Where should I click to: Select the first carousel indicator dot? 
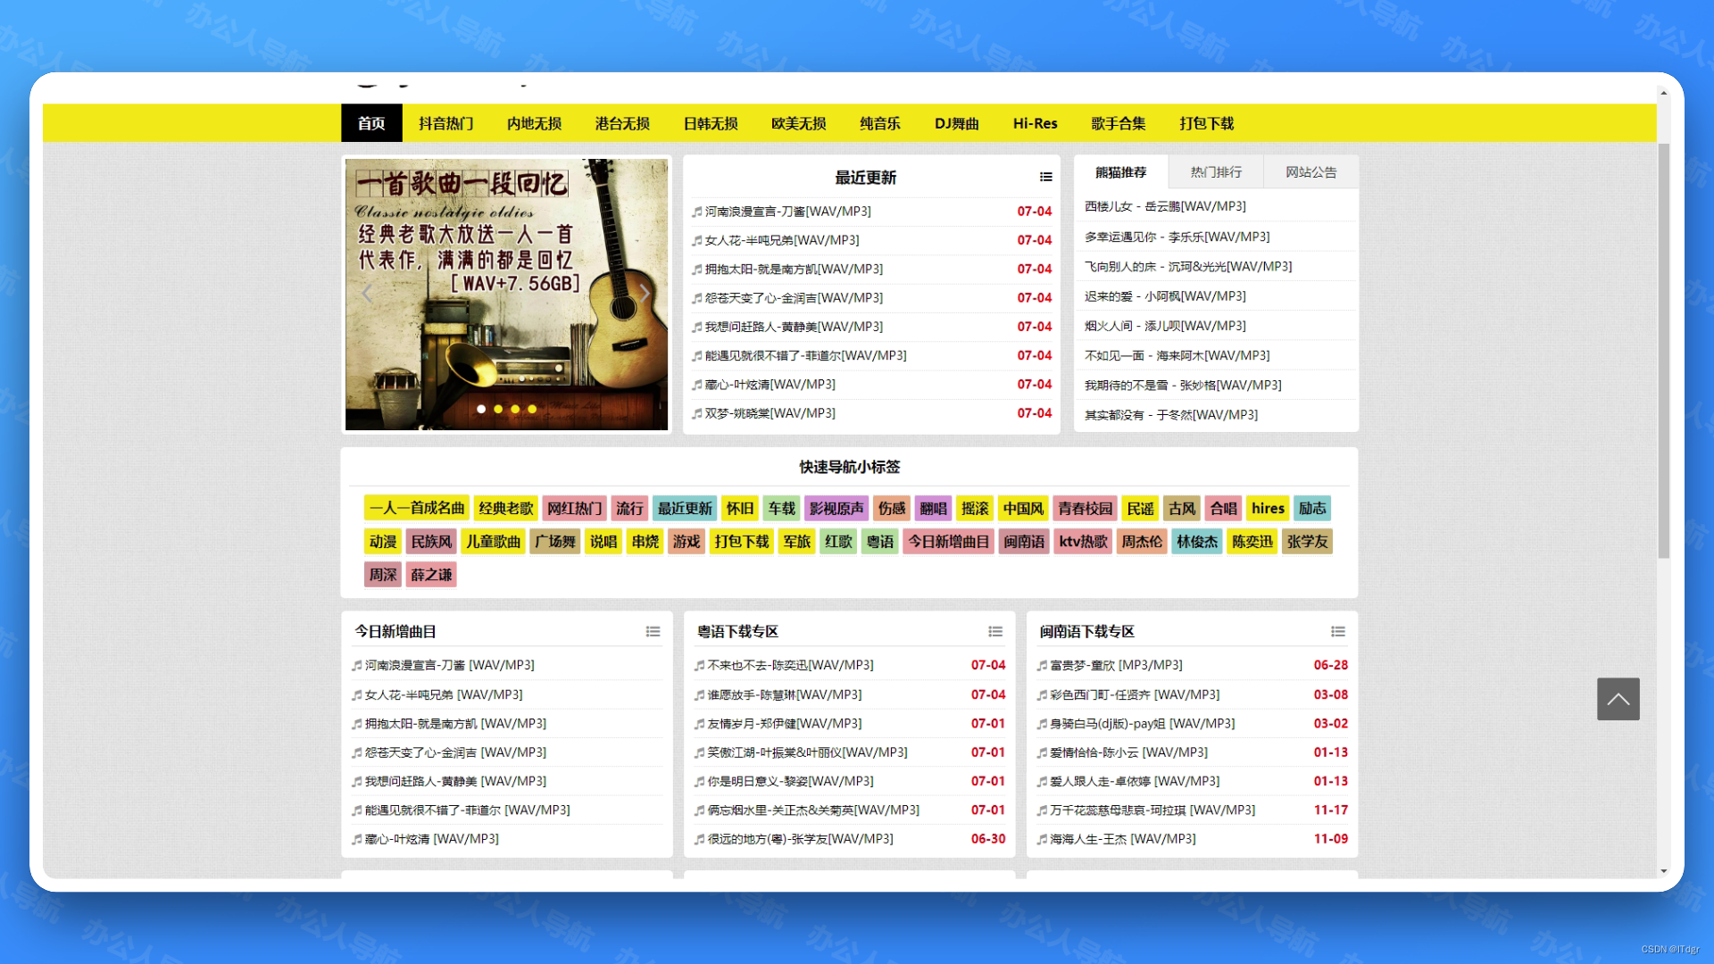[481, 410]
